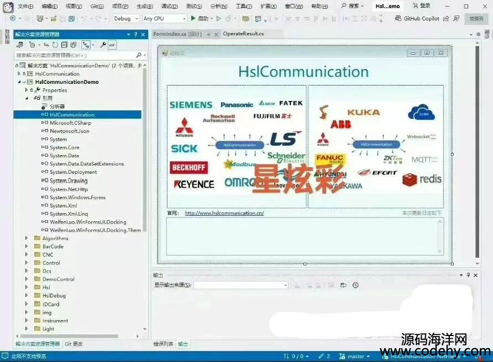Click the master branch in the status bar
The height and width of the screenshot is (362, 493).
pos(355,356)
